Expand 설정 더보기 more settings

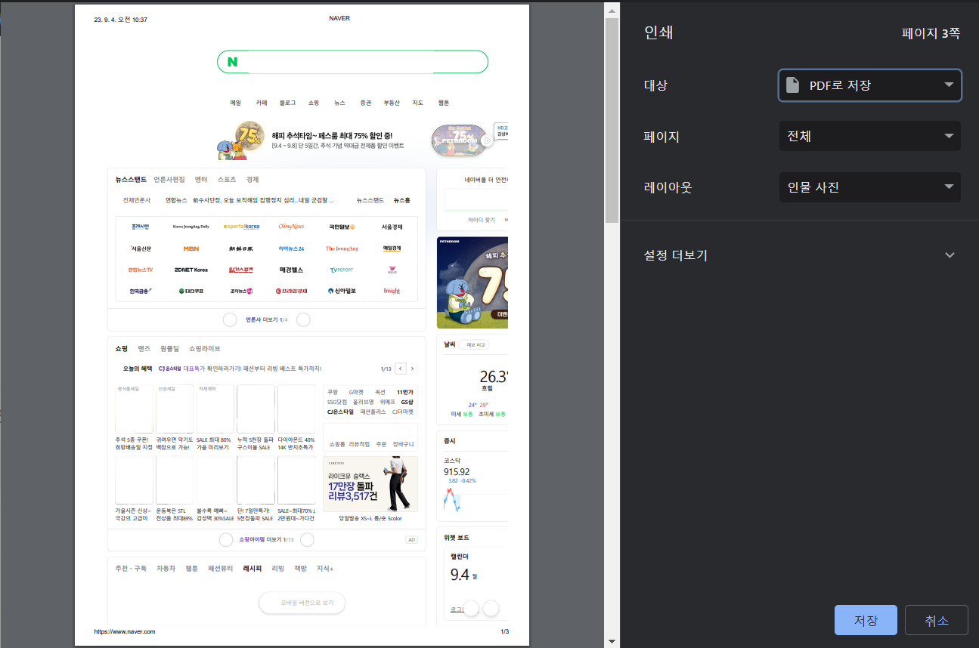800,255
